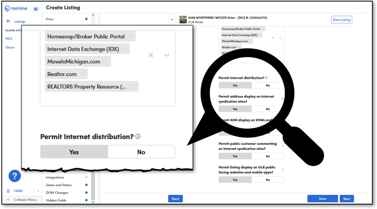Remove small MoveInMichigan.com tag
Viewport: 377px width, 209px height.
tap(251, 41)
